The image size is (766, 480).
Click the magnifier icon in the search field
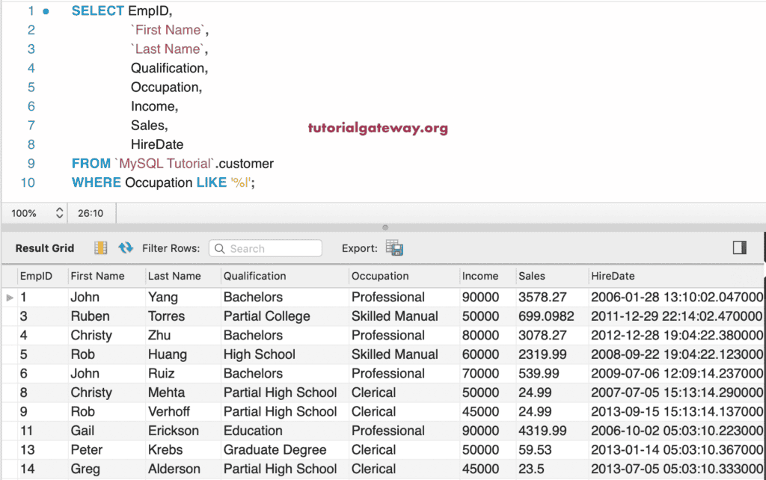[220, 248]
